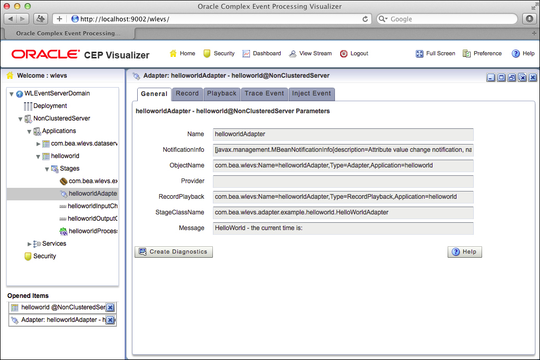
Task: Expand the com.bea.wlevs.dataservices application node
Action: tap(39, 143)
